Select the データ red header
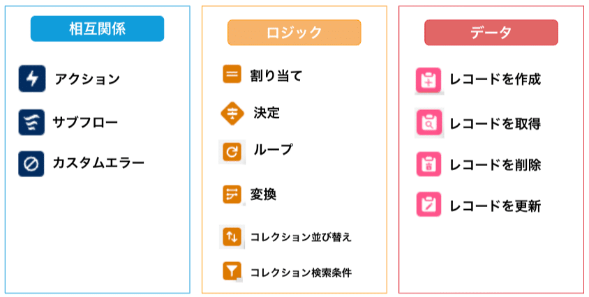This screenshot has height=297, width=589. click(491, 33)
